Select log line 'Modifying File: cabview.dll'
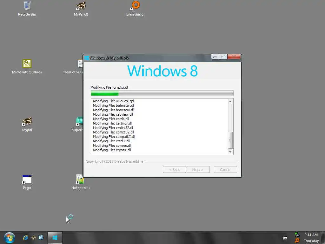The height and width of the screenshot is (244, 325). click(113, 114)
